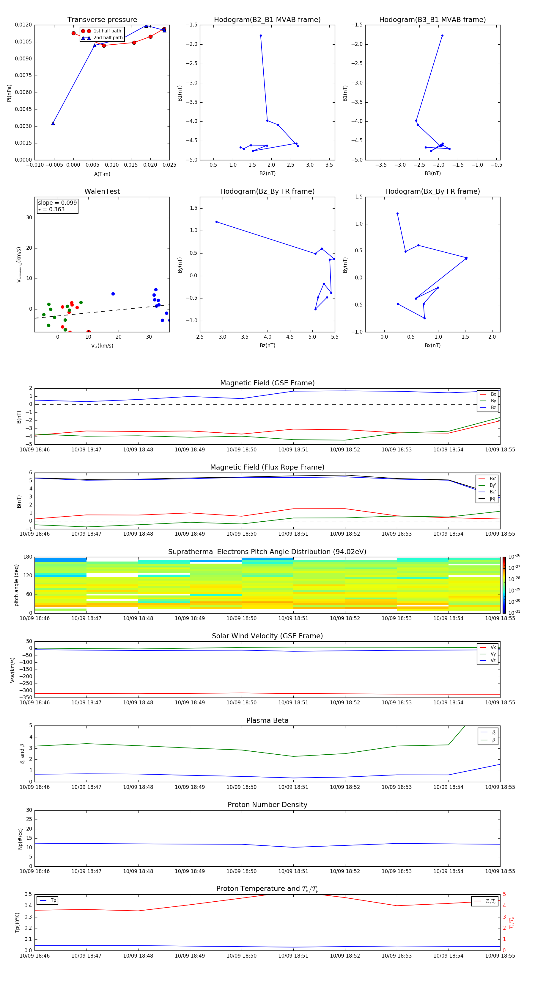Click the lowest blue triangle in Transverse pressure plot
535x982 pixels.
tap(53, 123)
